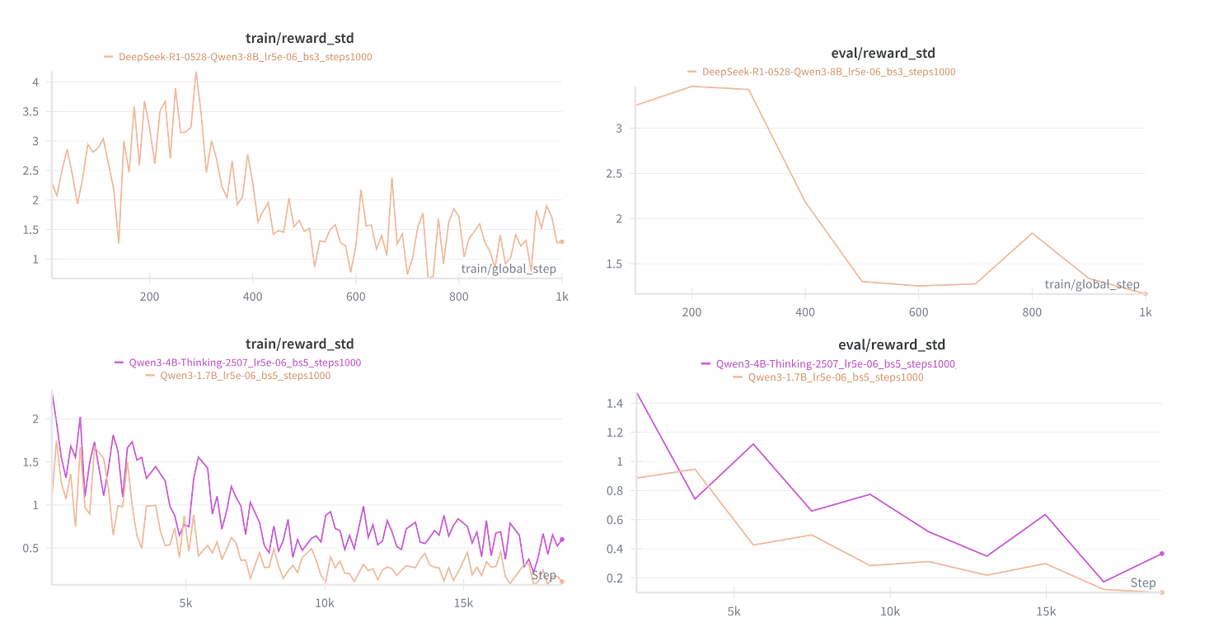This screenshot has height=641, width=1228.
Task: Select the DeepSeek-R1-0528-Qwen3-8B legend label in eval/reward_std chart
Action: pyautogui.click(x=827, y=72)
